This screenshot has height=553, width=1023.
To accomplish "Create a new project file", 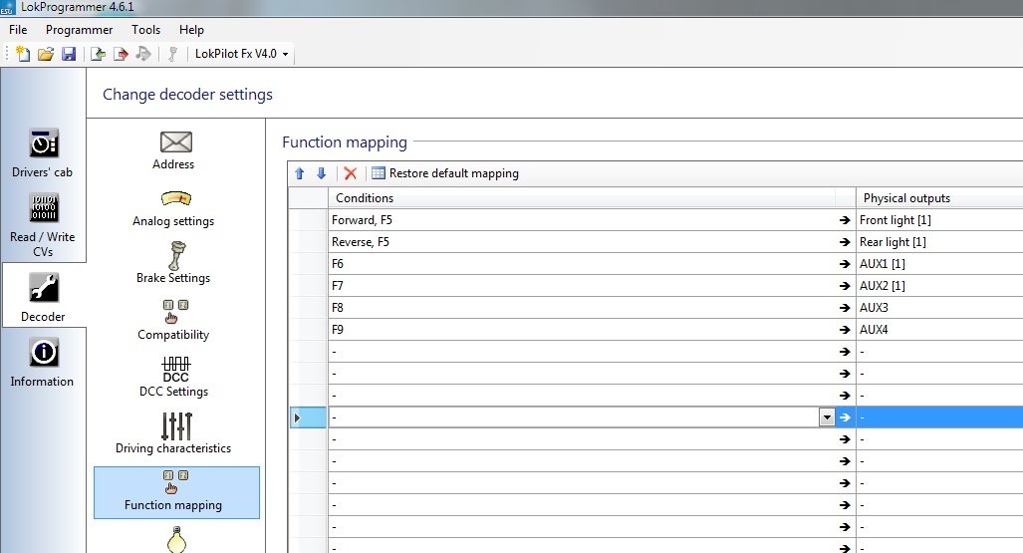I will [23, 54].
